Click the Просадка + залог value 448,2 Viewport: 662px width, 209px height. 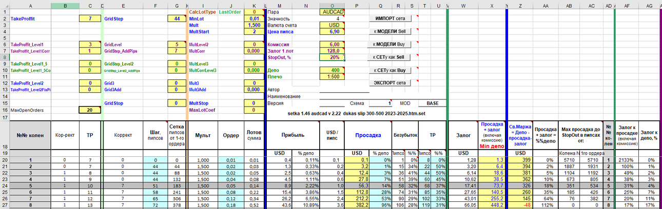492,205
